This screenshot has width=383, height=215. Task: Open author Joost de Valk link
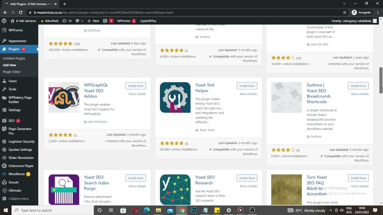coord(319,44)
